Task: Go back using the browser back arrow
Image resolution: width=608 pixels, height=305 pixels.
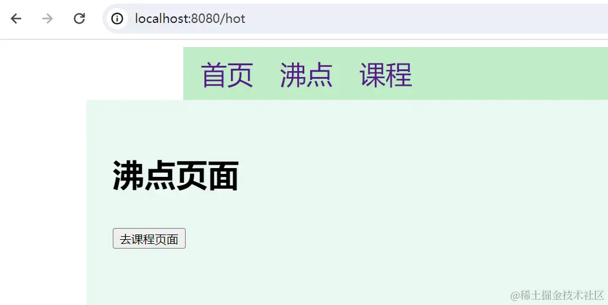Action: tap(16, 19)
